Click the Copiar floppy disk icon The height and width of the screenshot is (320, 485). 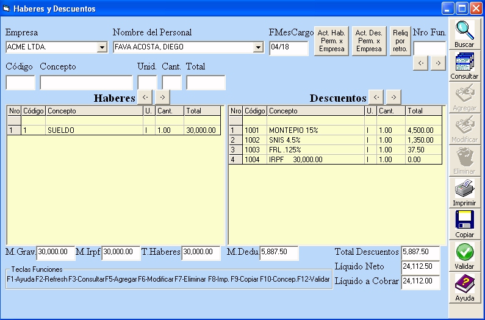(464, 221)
